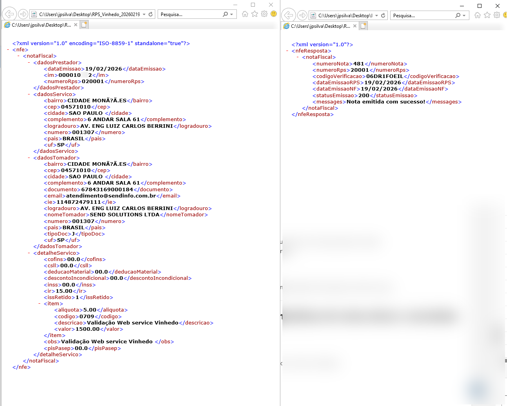Screen dimensions: 507x406
Task: Click the Home icon in the nfeResposta window
Action: tap(477, 15)
